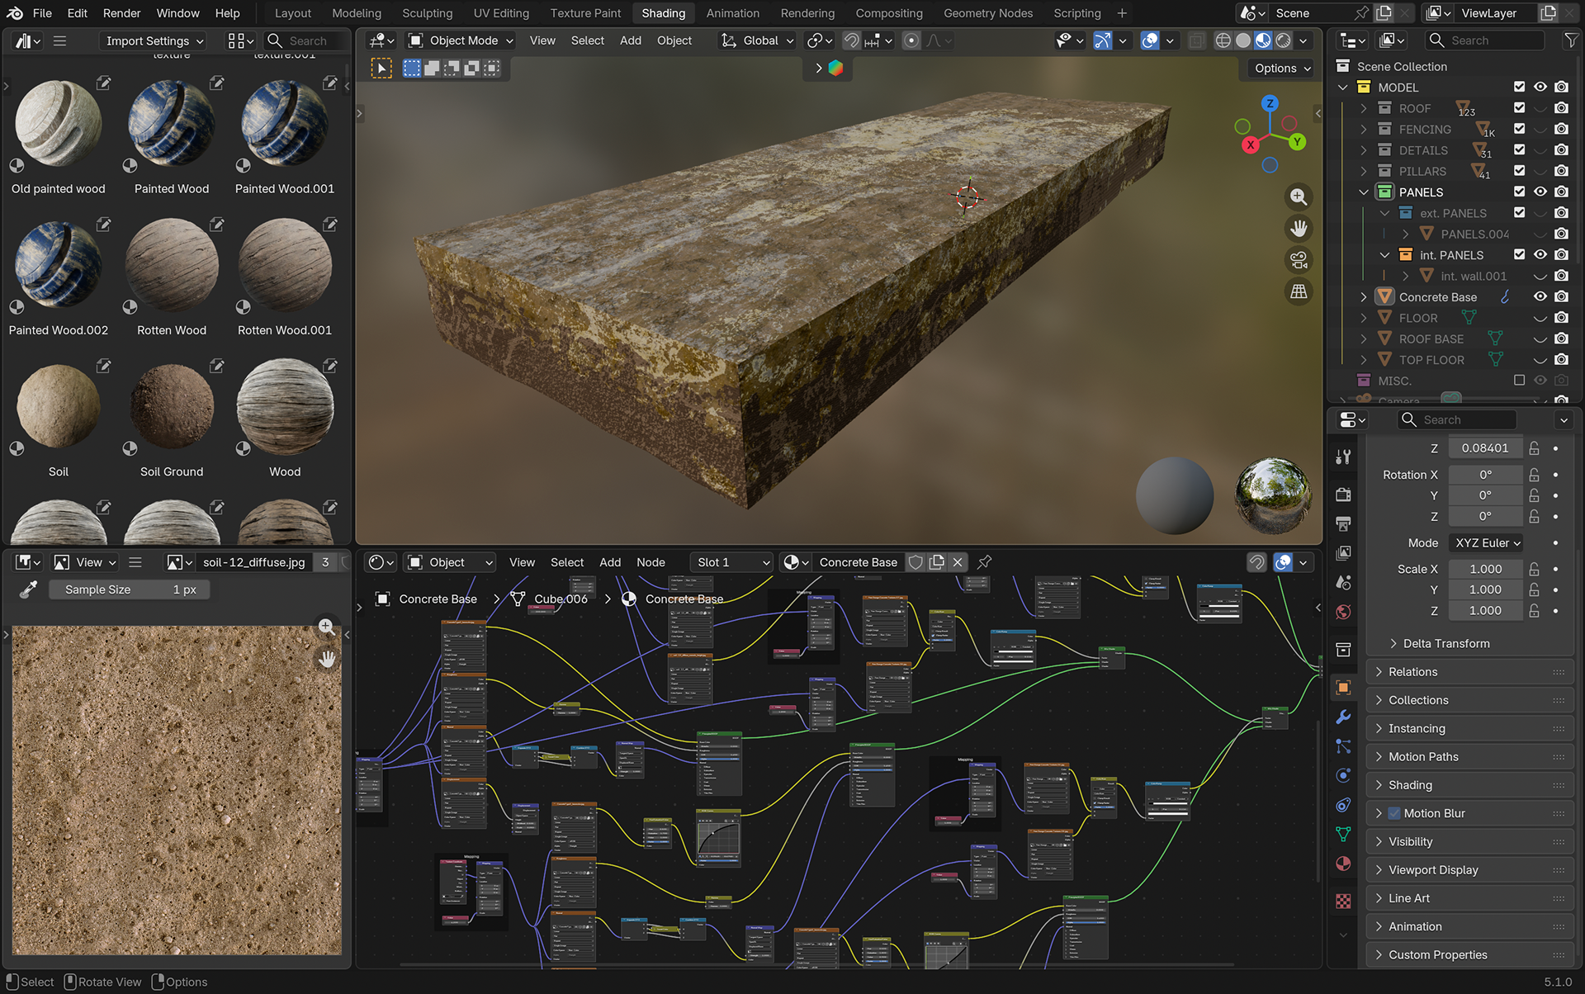The height and width of the screenshot is (994, 1585).
Task: Switch to orthographic grid view icon
Action: (1299, 291)
